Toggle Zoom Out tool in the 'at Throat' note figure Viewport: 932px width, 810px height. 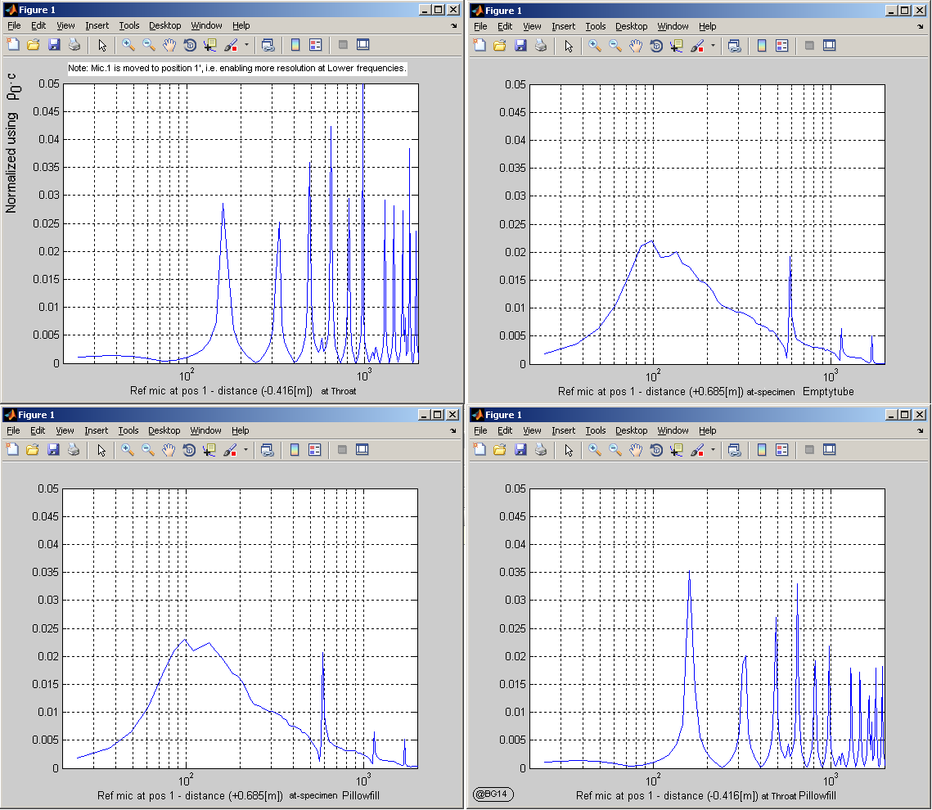(x=149, y=44)
